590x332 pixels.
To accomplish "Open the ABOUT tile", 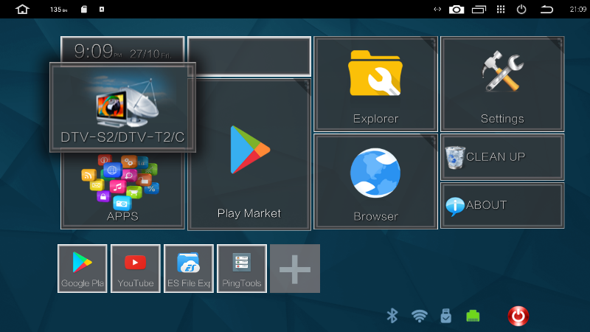I will 502,206.
